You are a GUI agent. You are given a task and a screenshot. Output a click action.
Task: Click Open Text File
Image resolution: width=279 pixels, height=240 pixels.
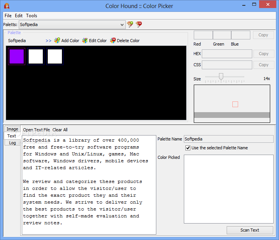click(x=36, y=130)
